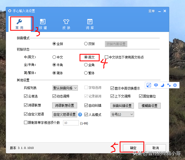Cancel changes with 取消 button
This screenshot has width=185, height=160.
156,148
